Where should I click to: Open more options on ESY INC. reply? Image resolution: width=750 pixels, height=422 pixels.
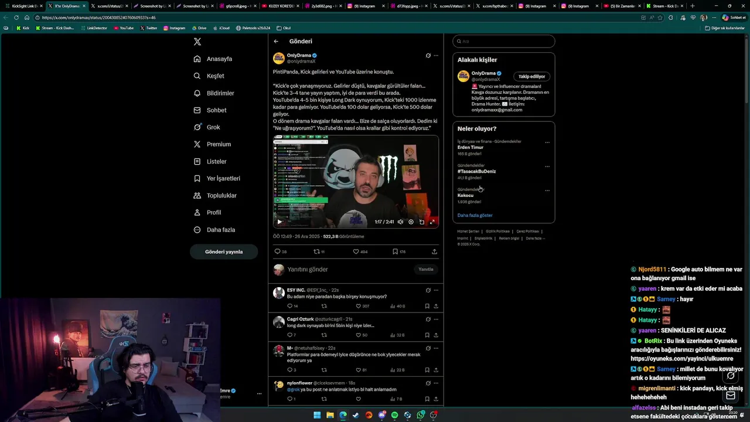click(x=436, y=290)
